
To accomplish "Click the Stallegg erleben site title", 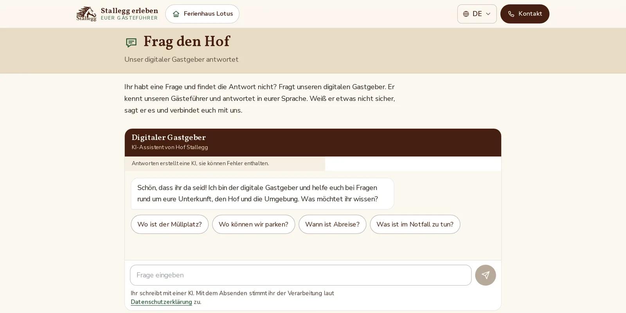I will (130, 11).
